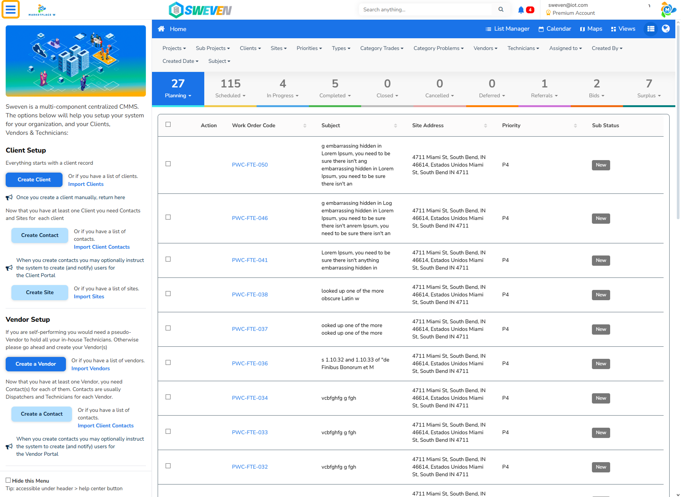Image resolution: width=681 pixels, height=497 pixels.
Task: Expand the Technicians filter dropdown
Action: pyautogui.click(x=523, y=48)
